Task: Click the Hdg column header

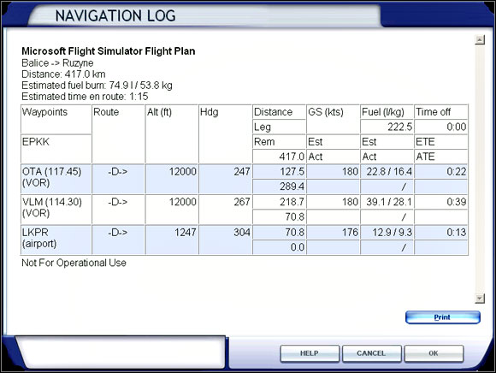Action: [x=225, y=133]
